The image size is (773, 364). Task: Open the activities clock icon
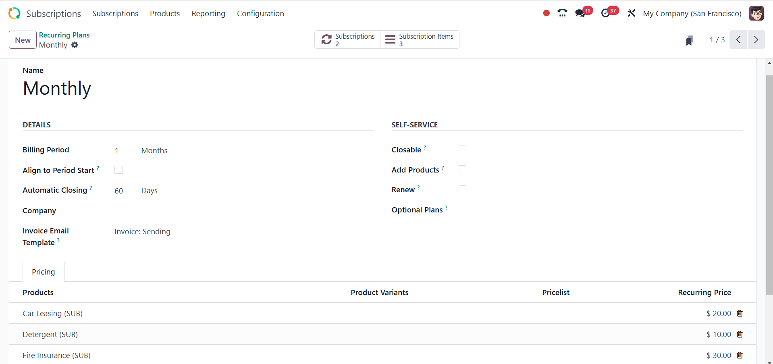pos(605,13)
